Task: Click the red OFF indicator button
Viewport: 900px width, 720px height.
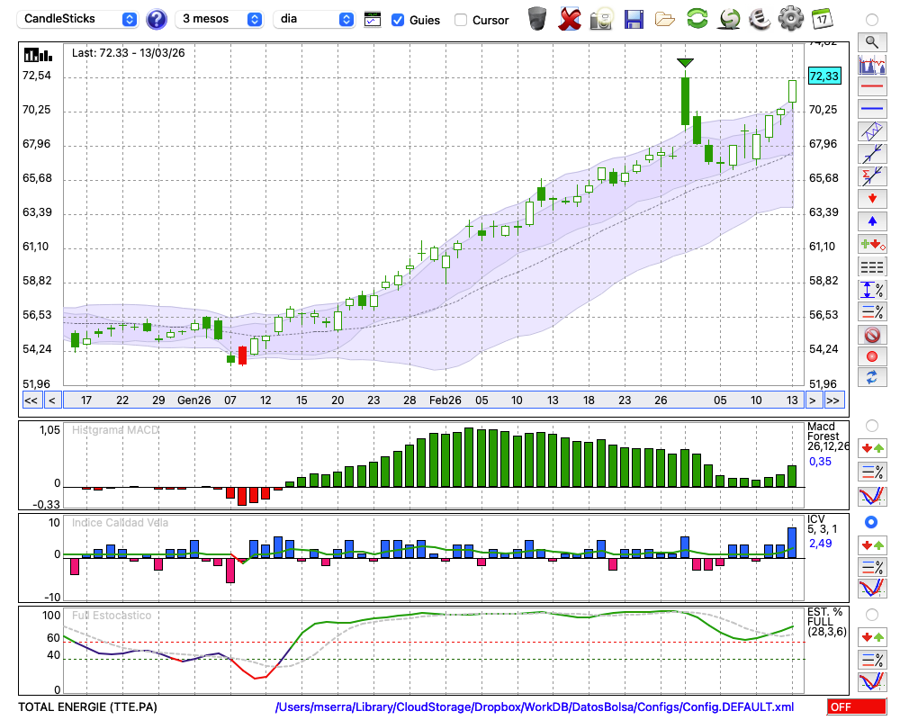Action: [x=855, y=707]
